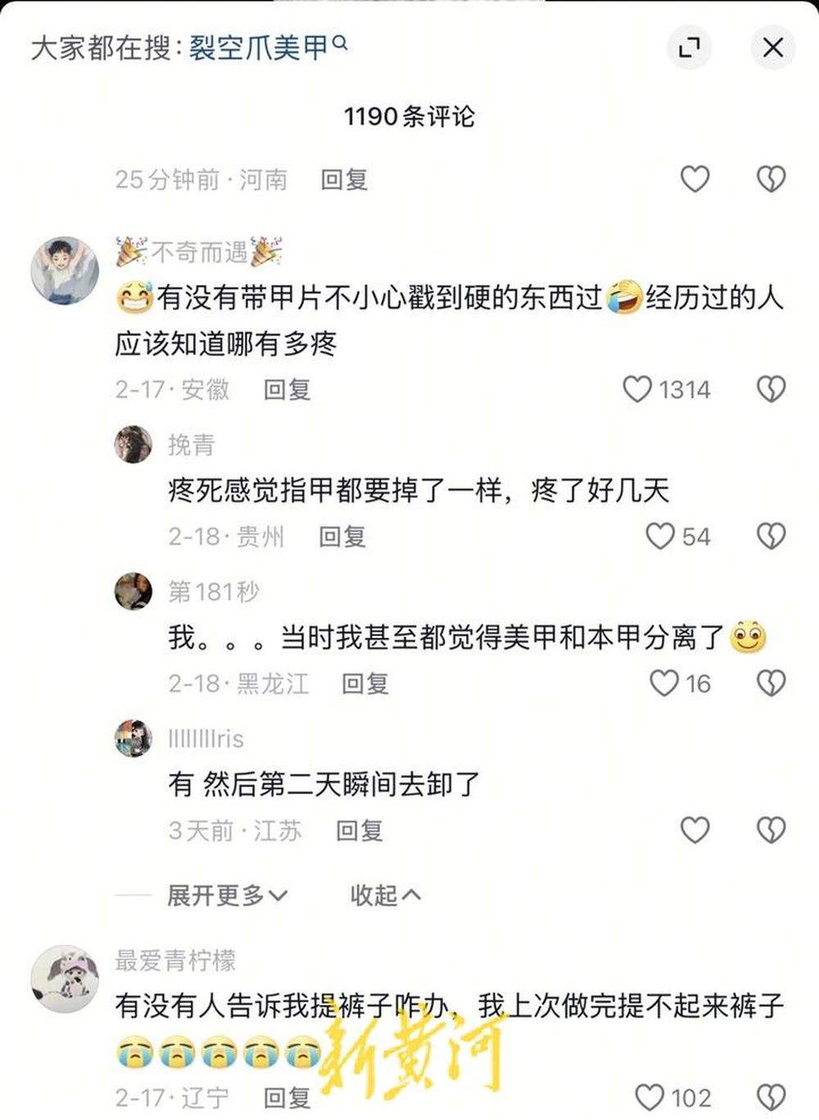
Task: Like the comment with 1314 likes
Action: [640, 390]
